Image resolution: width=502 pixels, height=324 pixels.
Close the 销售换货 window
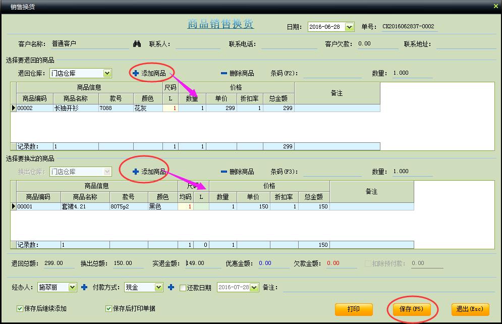[495, 6]
